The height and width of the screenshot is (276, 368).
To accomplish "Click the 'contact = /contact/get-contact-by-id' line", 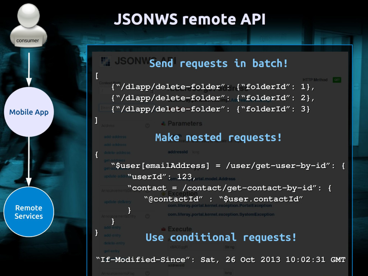I will 229,188.
